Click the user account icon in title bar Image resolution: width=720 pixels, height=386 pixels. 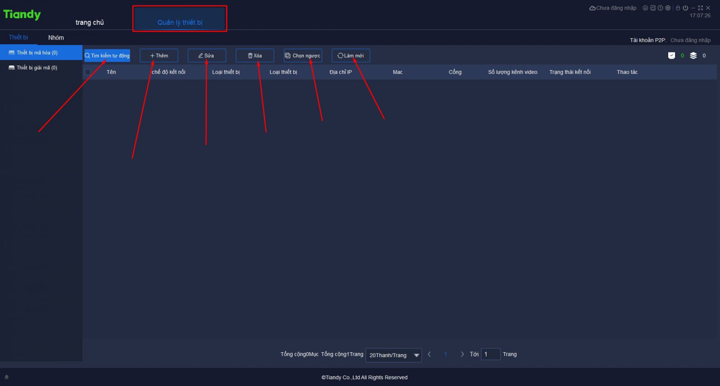[645, 8]
